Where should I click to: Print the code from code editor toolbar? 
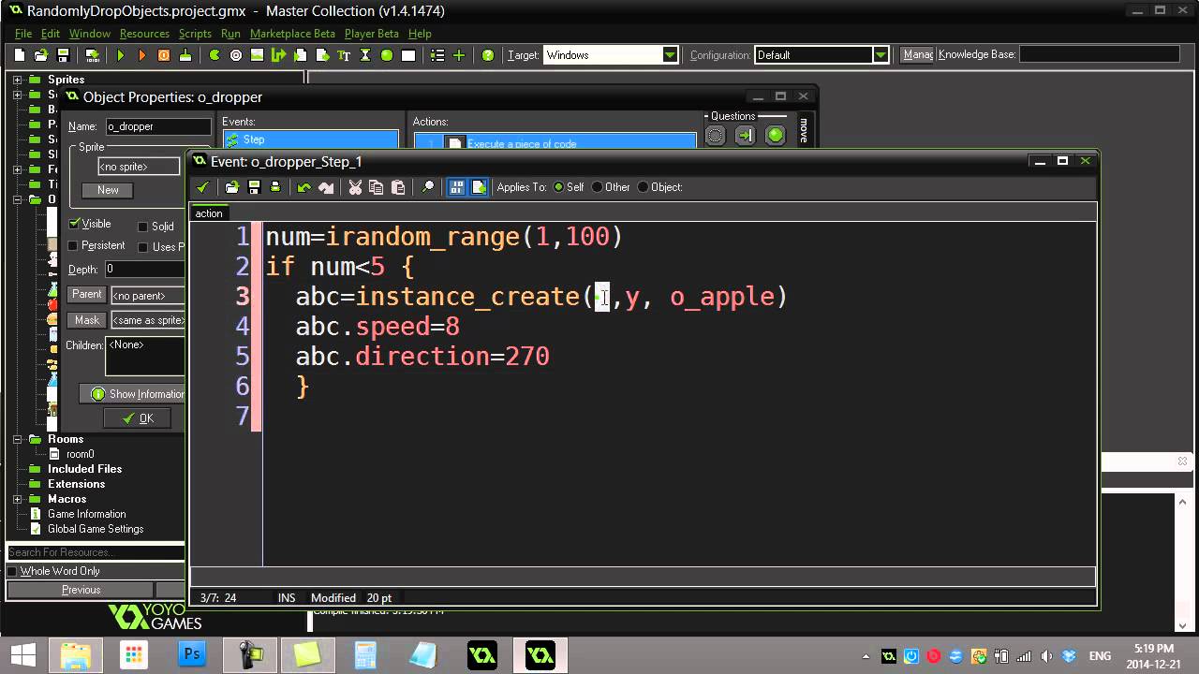click(275, 187)
